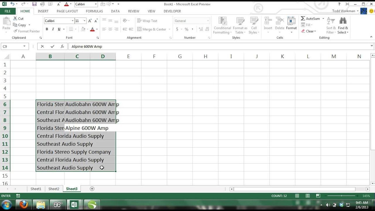
Task: Click the Undo arrow in Quick Access Toolbar
Action: tap(13, 4)
